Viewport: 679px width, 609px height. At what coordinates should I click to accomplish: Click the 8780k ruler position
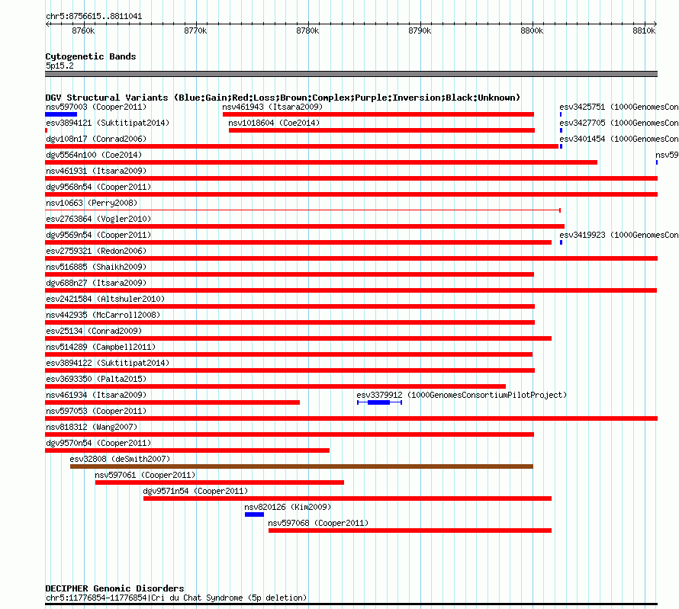[x=307, y=30]
